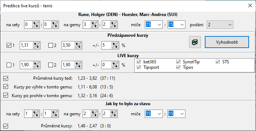Screen dimensions: 256x131
Task: Click bottom-section first 'na gemy' spinner arrows
Action: [94, 114]
